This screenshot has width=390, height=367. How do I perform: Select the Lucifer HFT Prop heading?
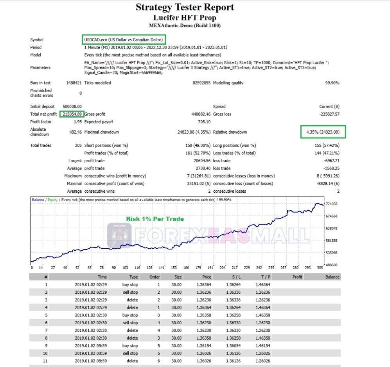pos(185,18)
